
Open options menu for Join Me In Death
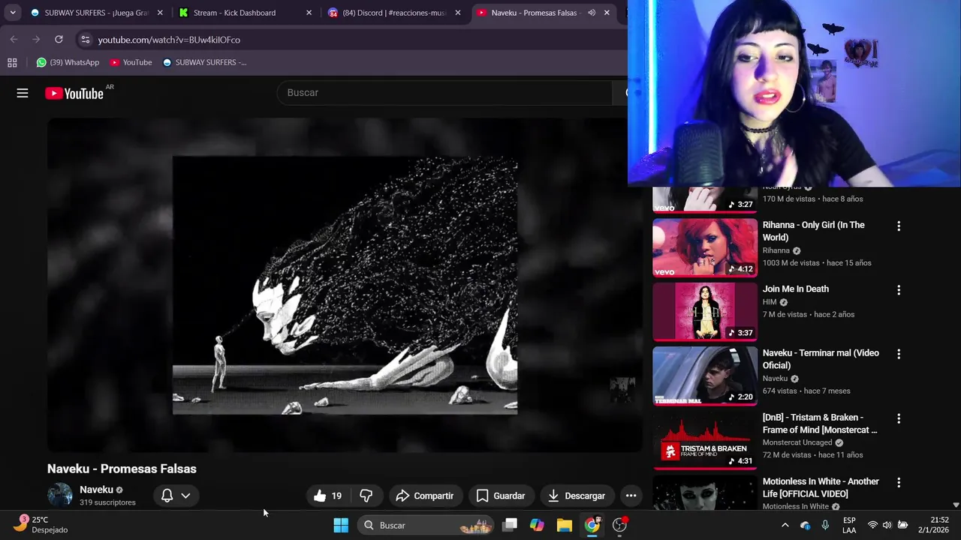pyautogui.click(x=899, y=289)
